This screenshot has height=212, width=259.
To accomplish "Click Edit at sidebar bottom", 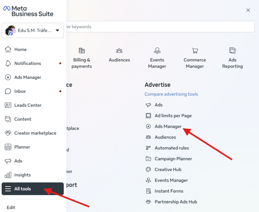I will tap(11, 208).
